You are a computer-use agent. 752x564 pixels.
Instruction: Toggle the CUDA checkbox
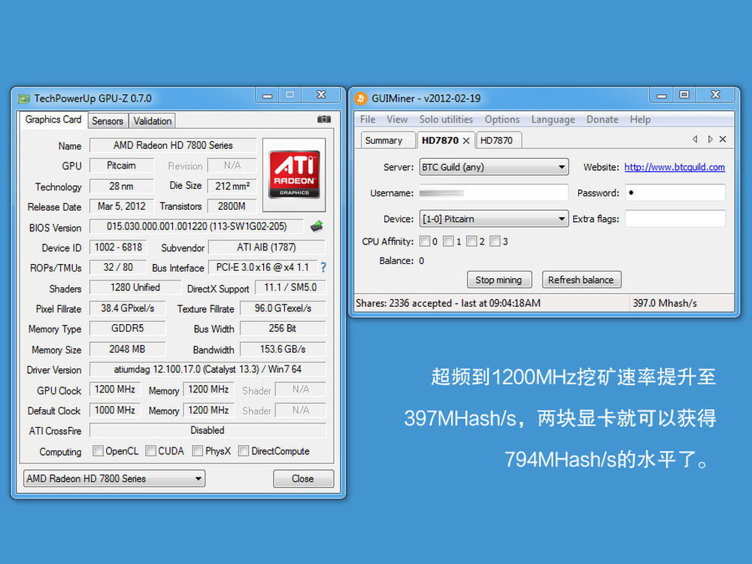150,450
